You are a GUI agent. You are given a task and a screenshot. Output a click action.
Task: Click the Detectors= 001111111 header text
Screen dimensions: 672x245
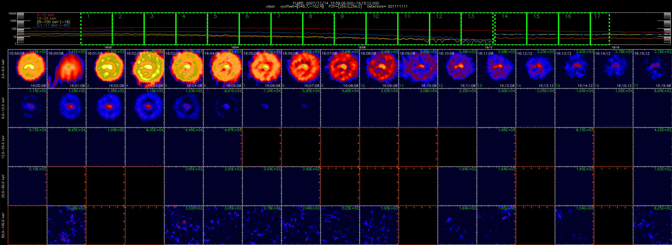point(387,7)
